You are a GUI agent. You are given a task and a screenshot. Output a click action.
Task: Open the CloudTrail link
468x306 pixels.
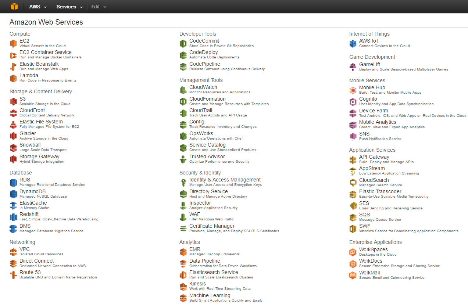[x=201, y=110]
